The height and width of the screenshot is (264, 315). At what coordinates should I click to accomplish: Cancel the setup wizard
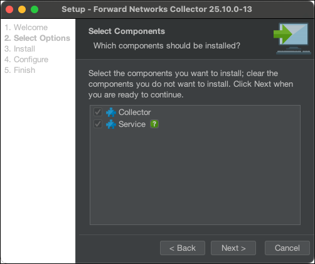pyautogui.click(x=287, y=248)
